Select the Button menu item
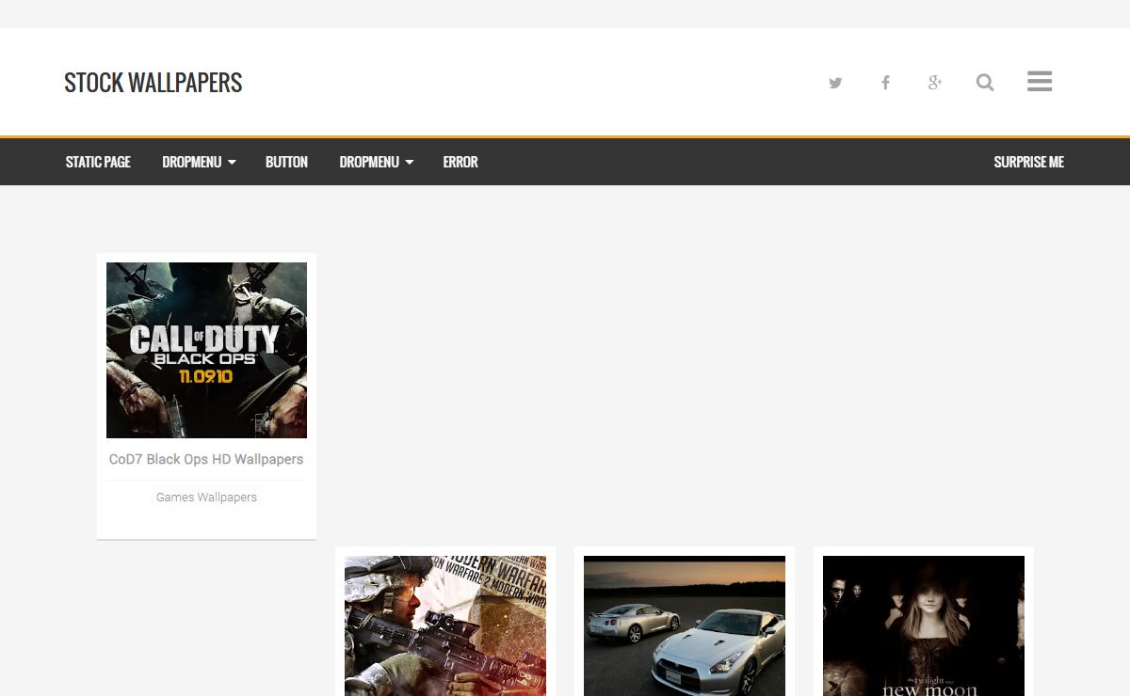 (286, 162)
